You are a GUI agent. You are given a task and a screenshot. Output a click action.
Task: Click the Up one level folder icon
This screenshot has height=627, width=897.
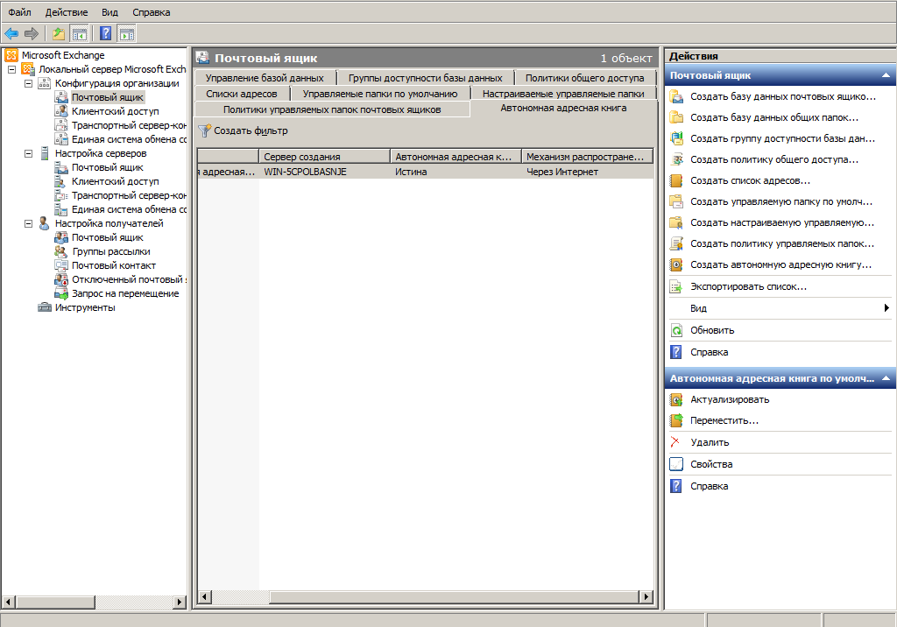click(x=59, y=33)
